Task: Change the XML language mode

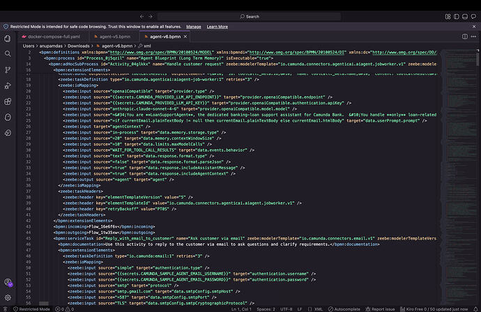Action: (315, 309)
